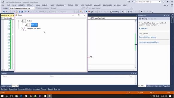Click the taskbar search magnifier icon
This screenshot has height=98, width=174.
7,96
